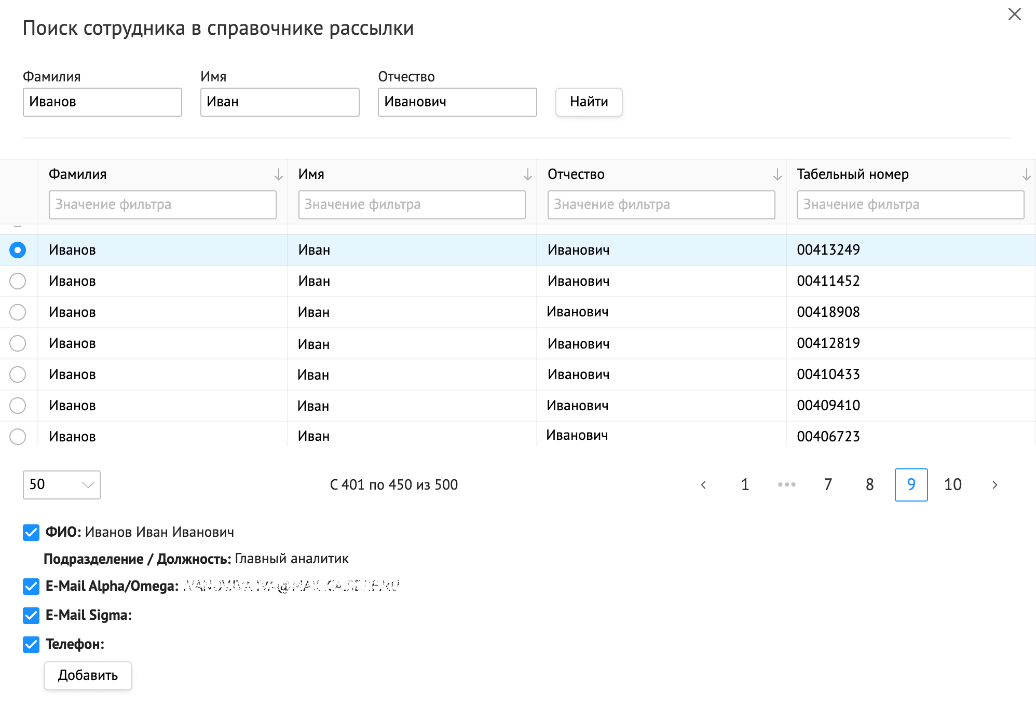
Task: Click the Найти search button
Action: click(589, 102)
